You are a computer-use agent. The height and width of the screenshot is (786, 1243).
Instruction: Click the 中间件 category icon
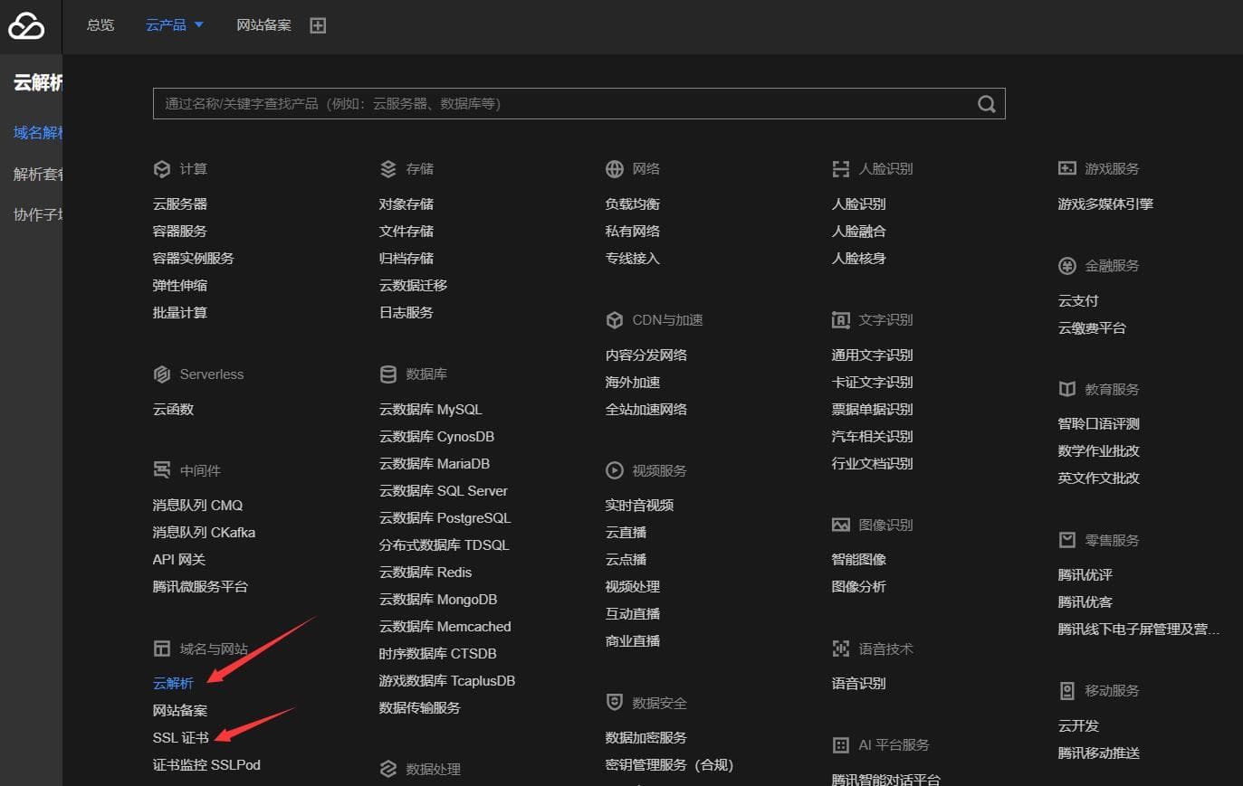pos(162,470)
